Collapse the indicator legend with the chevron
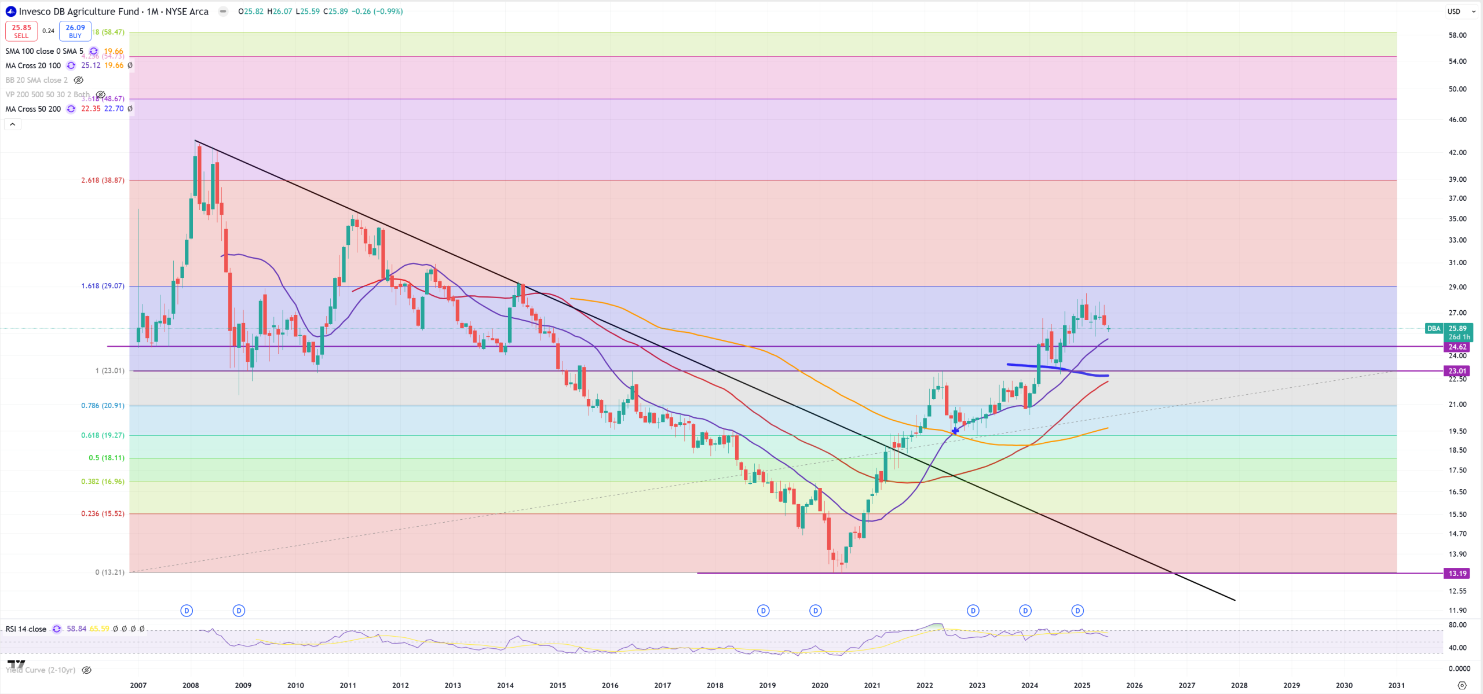 click(13, 124)
